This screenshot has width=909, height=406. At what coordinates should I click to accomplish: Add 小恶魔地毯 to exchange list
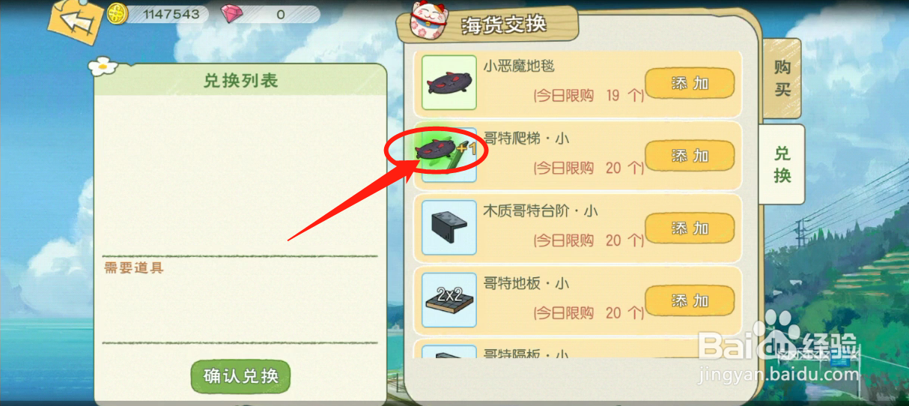[x=690, y=84]
